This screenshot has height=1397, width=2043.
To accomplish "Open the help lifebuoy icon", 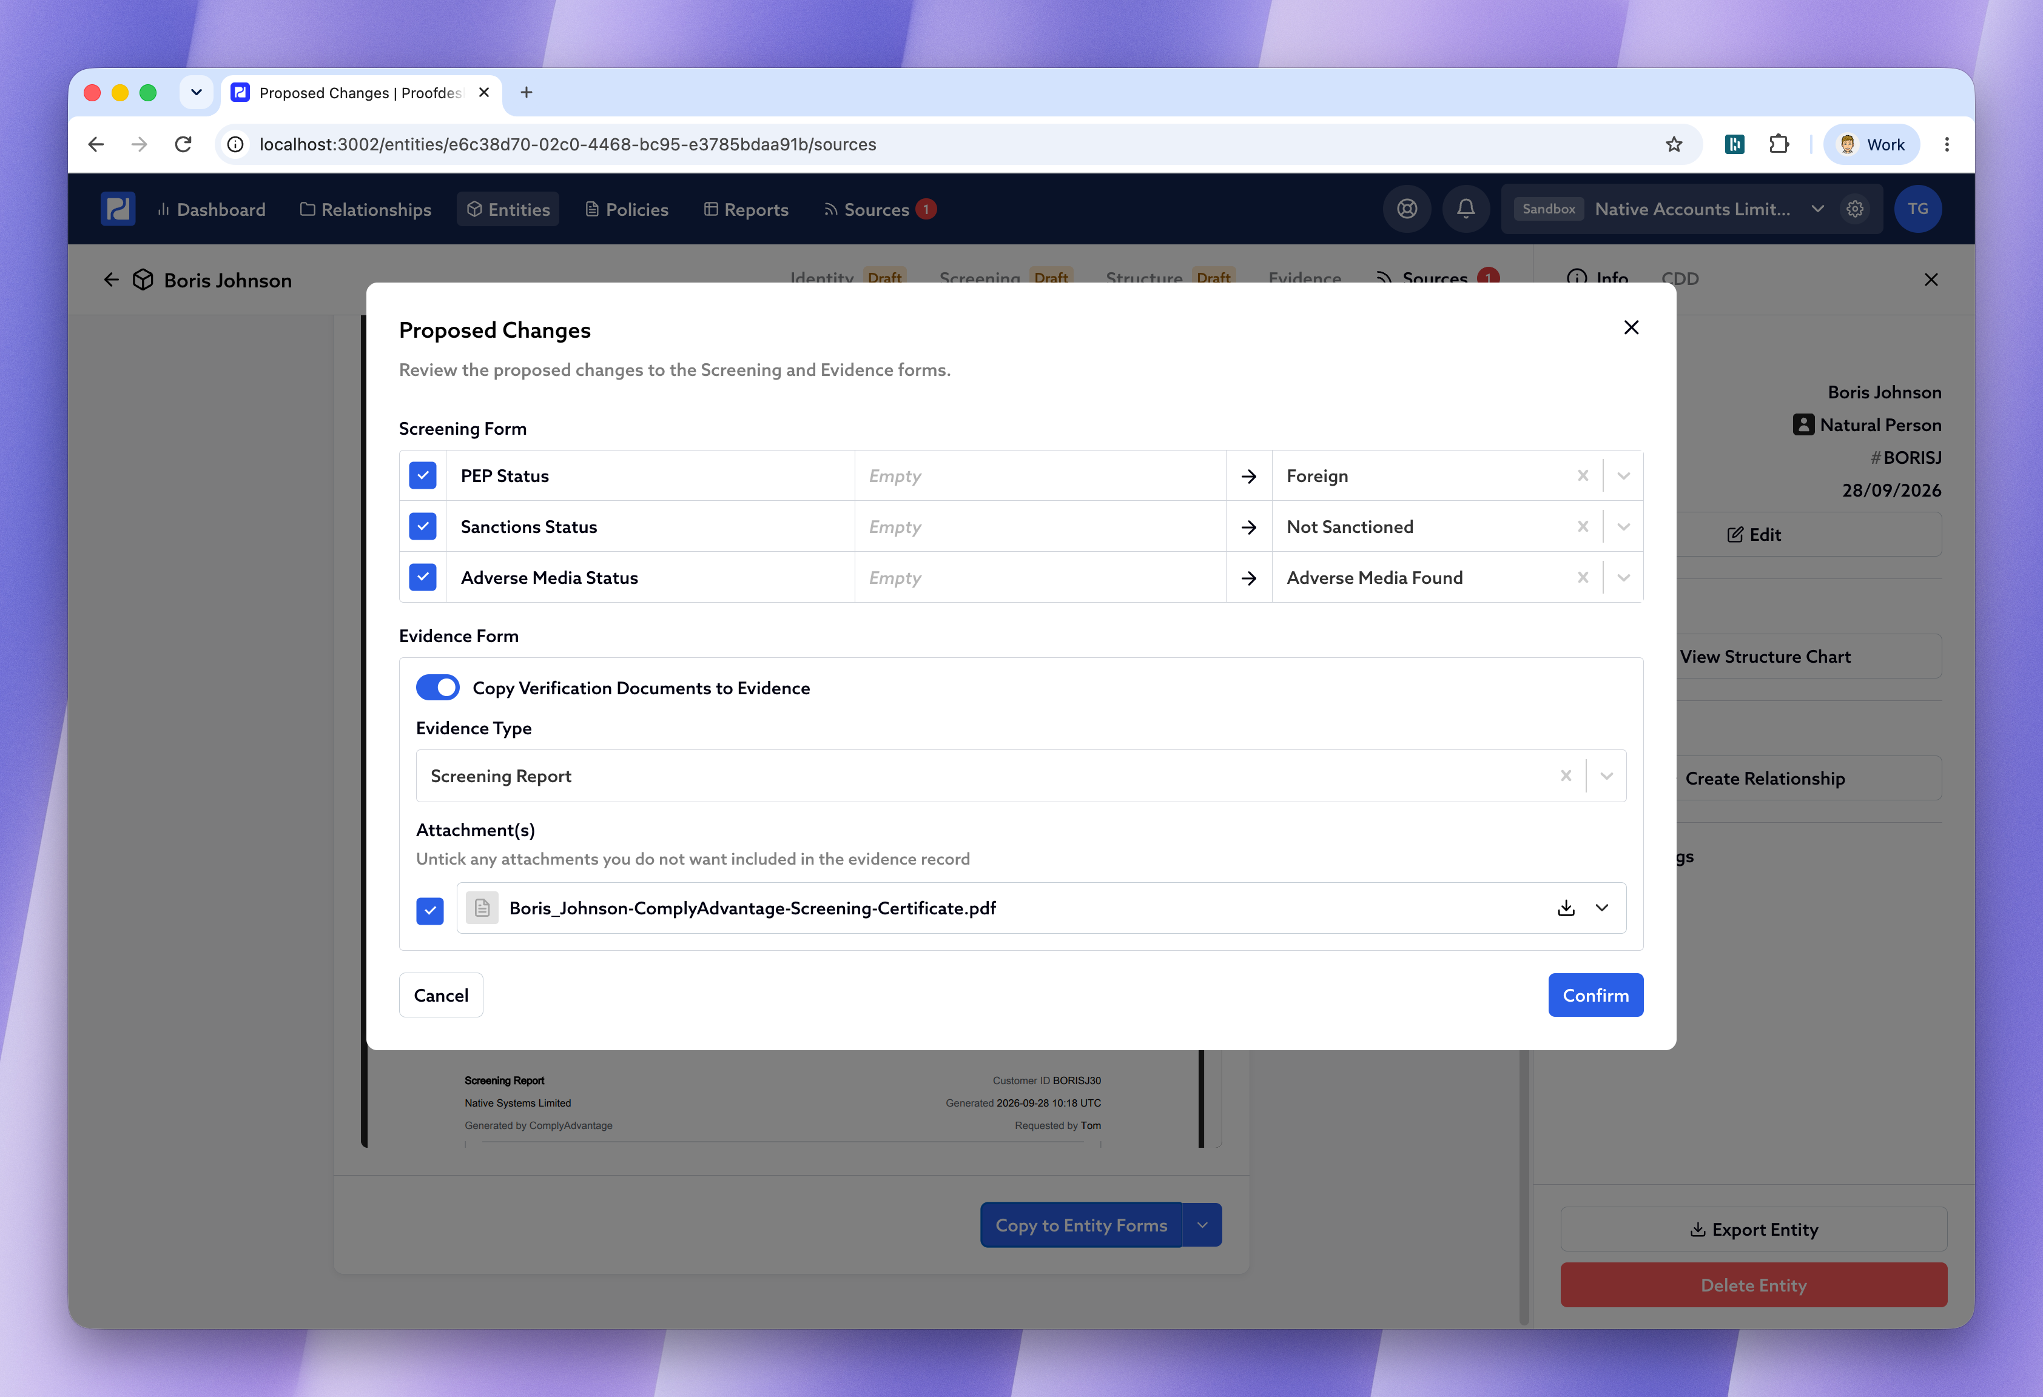I will pyautogui.click(x=1407, y=209).
